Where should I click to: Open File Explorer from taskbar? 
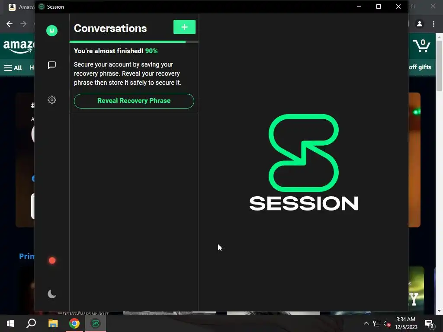53,323
